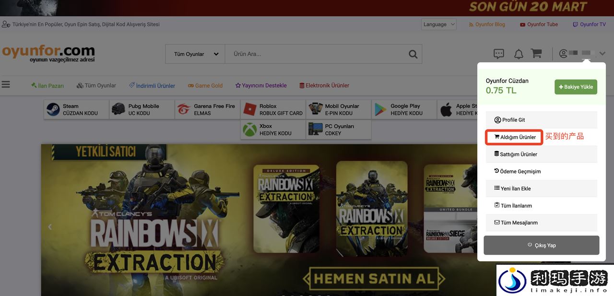Click the Steam logo icon
The width and height of the screenshot is (614, 296).
53,109
